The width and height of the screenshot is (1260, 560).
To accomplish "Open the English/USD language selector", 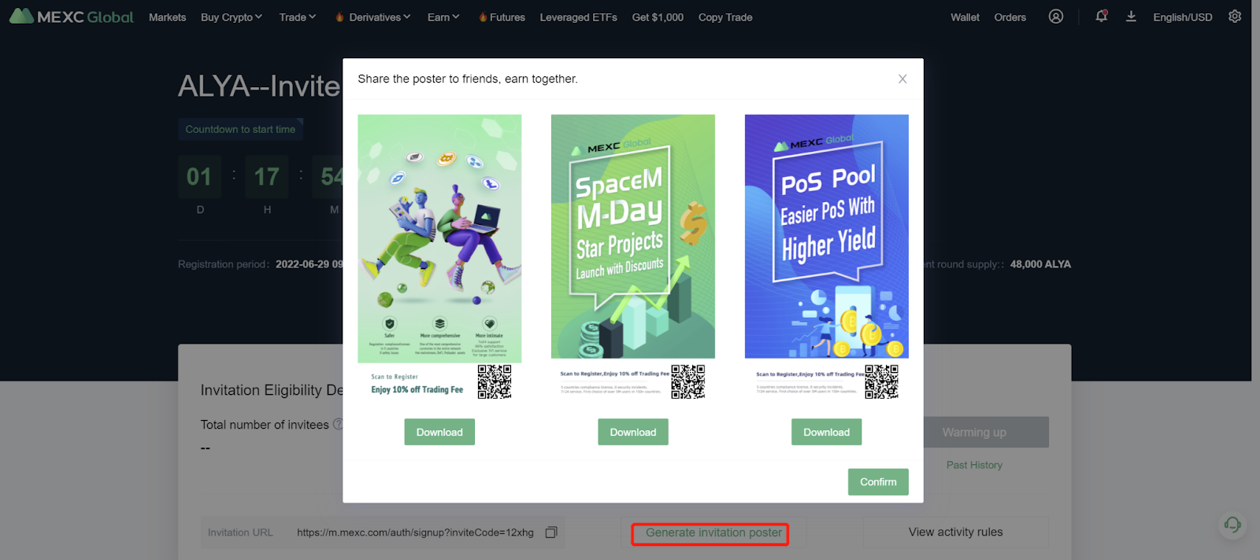I will 1183,17.
